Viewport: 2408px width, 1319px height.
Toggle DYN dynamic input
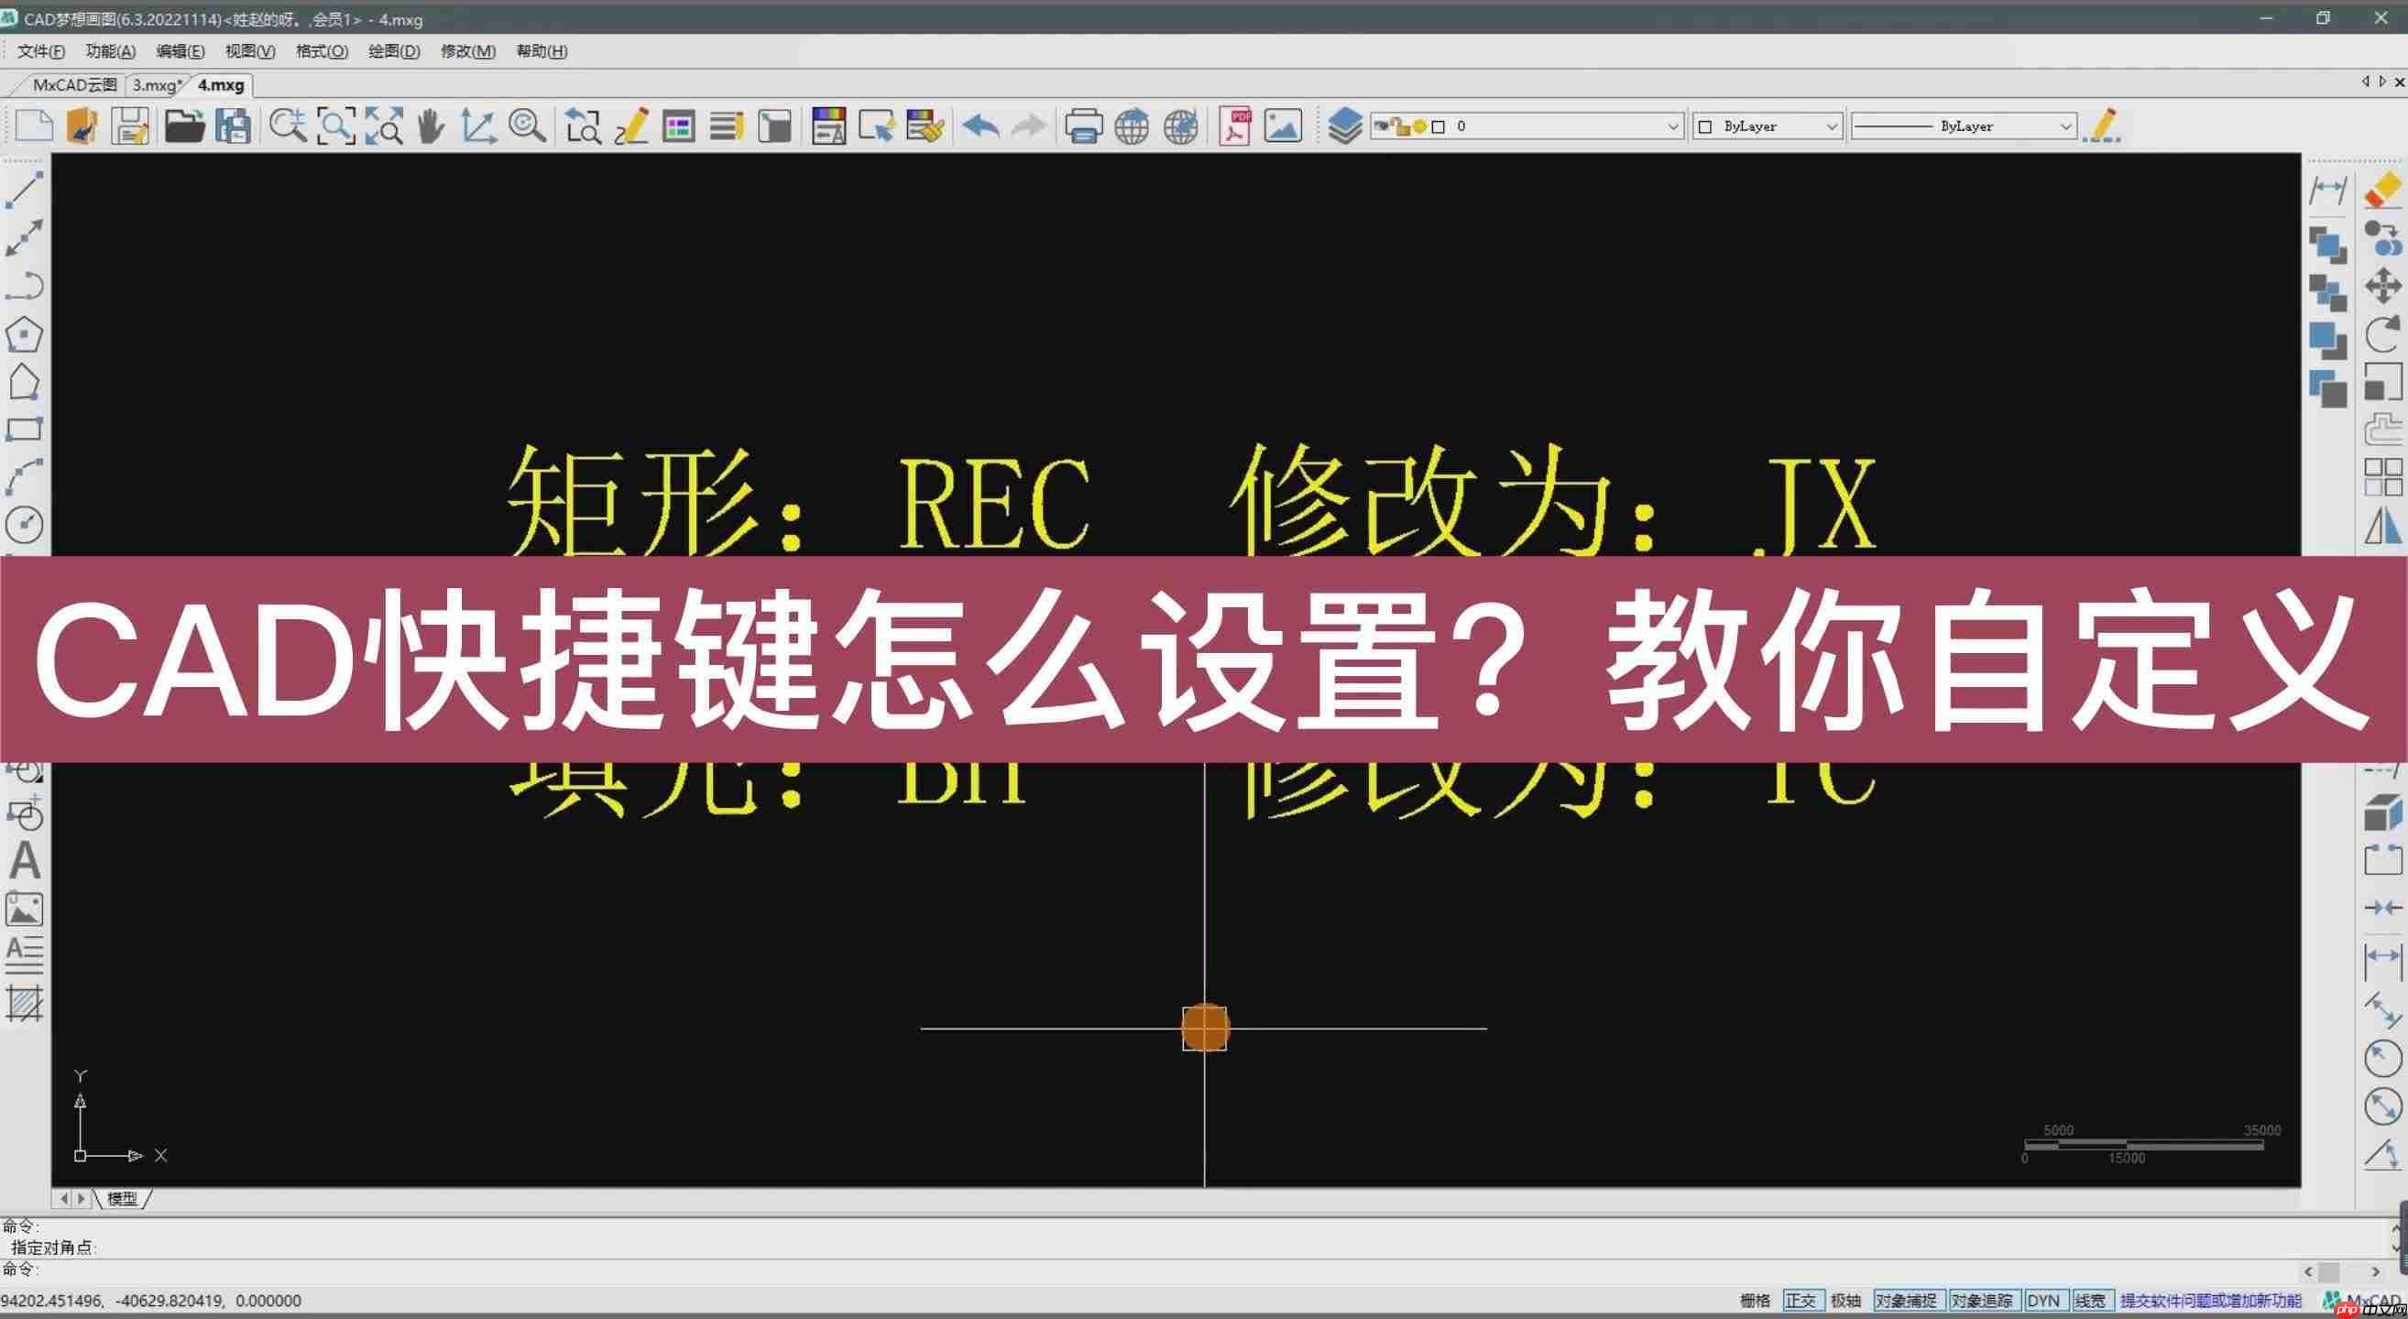pyautogui.click(x=2043, y=1301)
